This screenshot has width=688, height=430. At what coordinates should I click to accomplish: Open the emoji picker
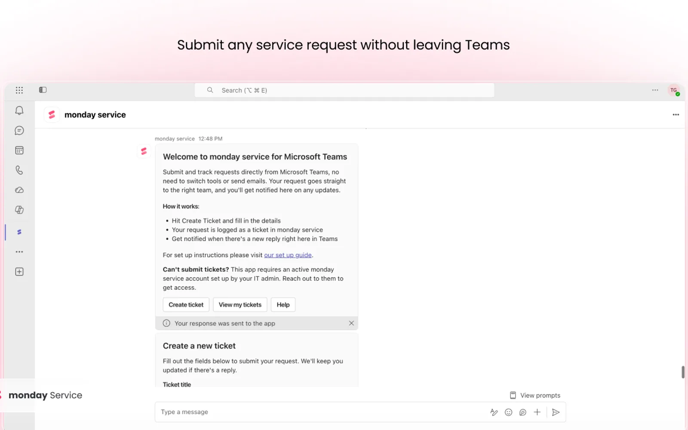click(508, 412)
